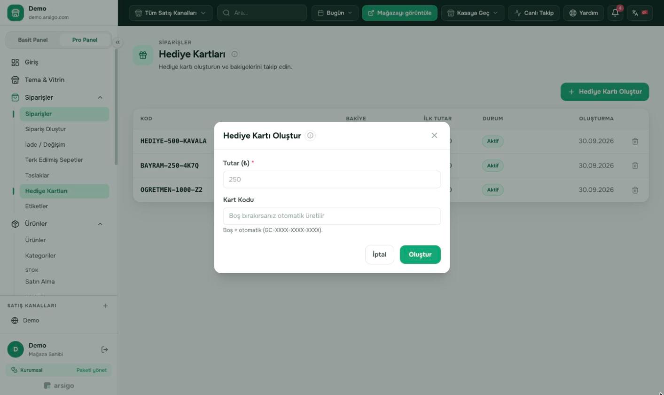Click the demo store logo icon
Screen dimensions: 664x395
[x=16, y=13]
